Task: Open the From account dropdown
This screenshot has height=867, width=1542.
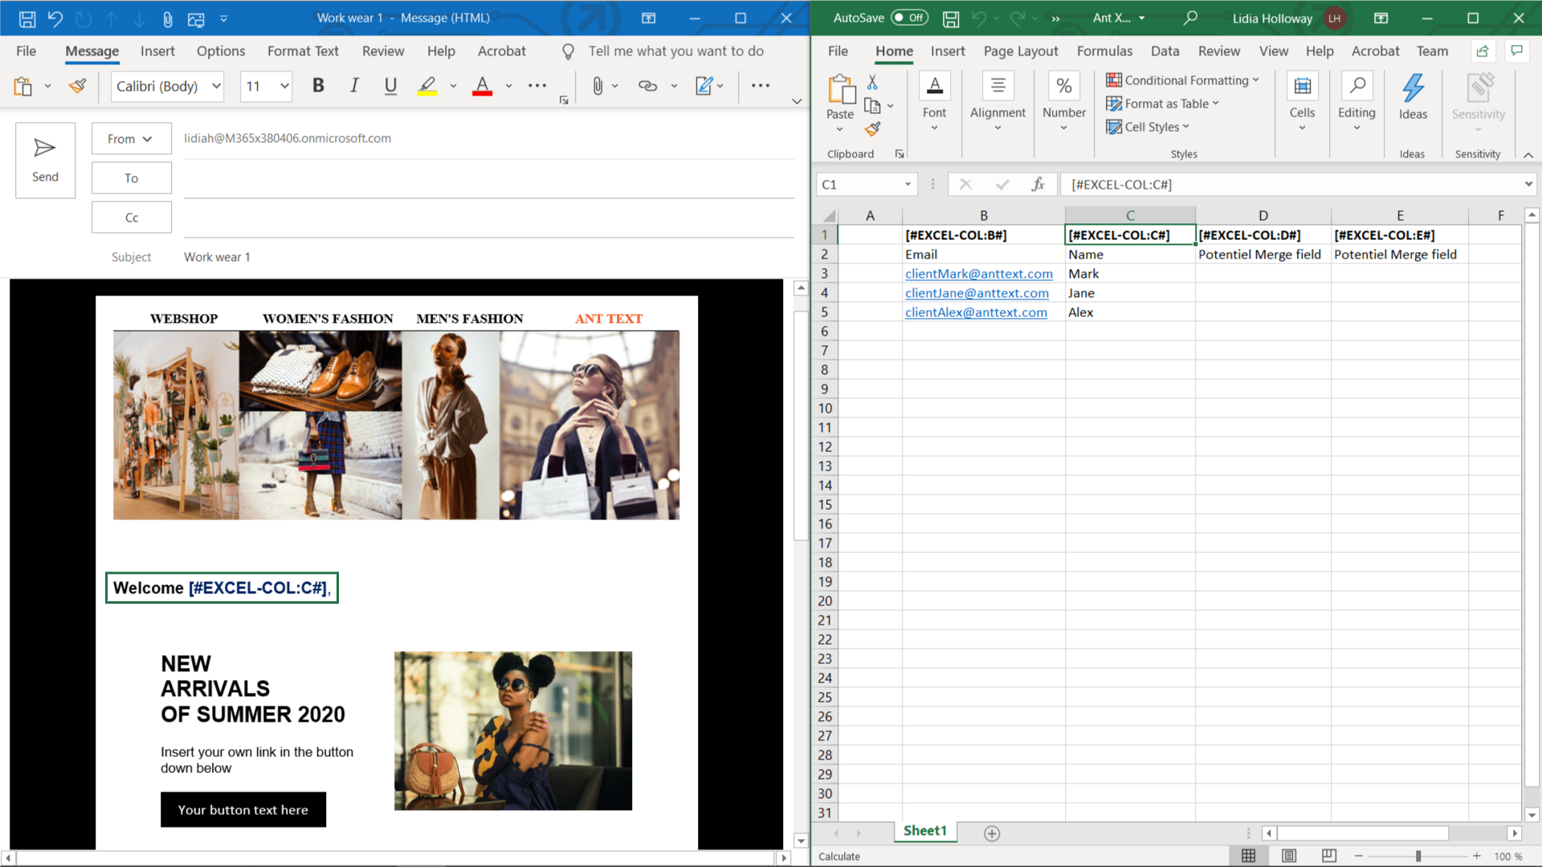Action: pos(131,138)
